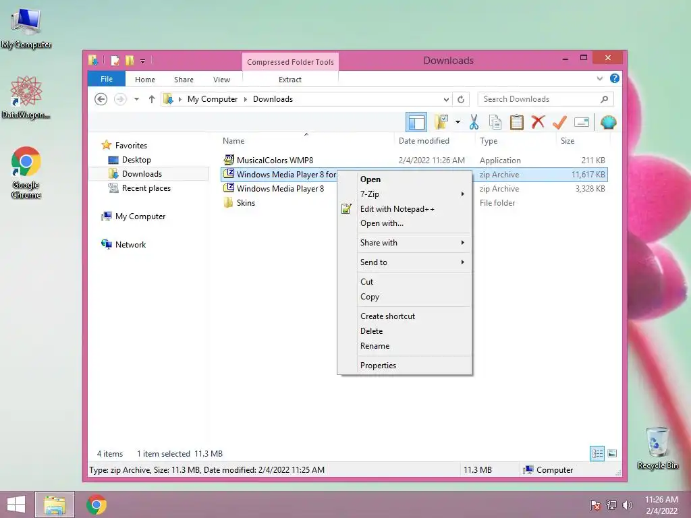This screenshot has height=518, width=691.
Task: Click the email card toolbar icon
Action: (582, 122)
